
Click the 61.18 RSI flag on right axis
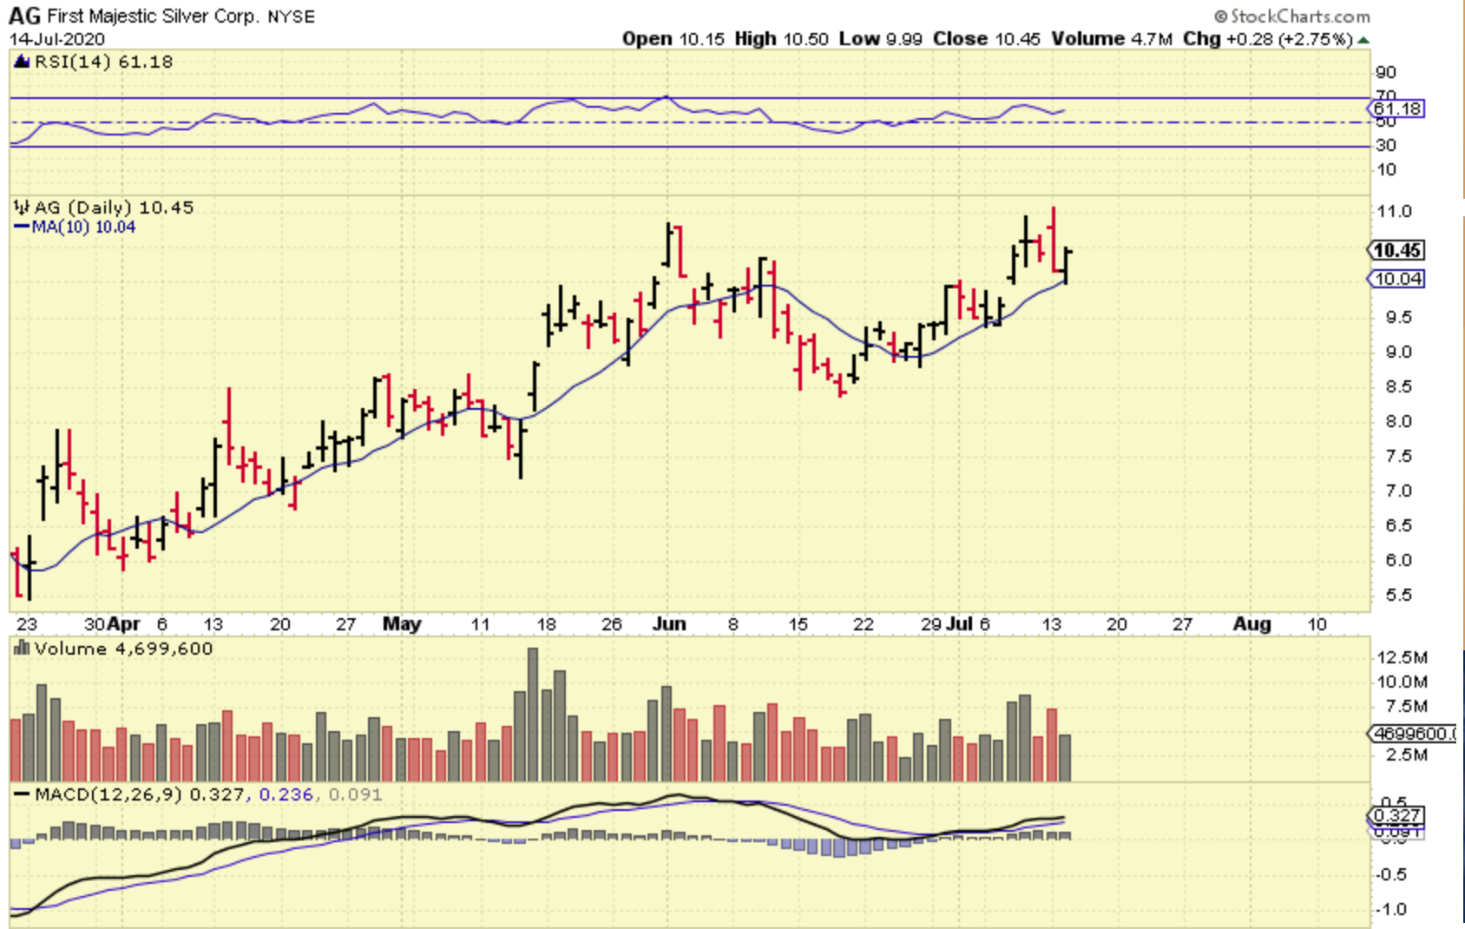[x=1397, y=109]
